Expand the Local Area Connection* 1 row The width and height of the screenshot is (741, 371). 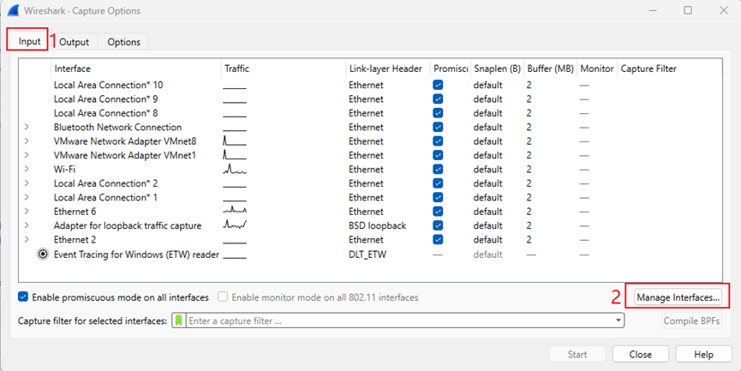[27, 197]
